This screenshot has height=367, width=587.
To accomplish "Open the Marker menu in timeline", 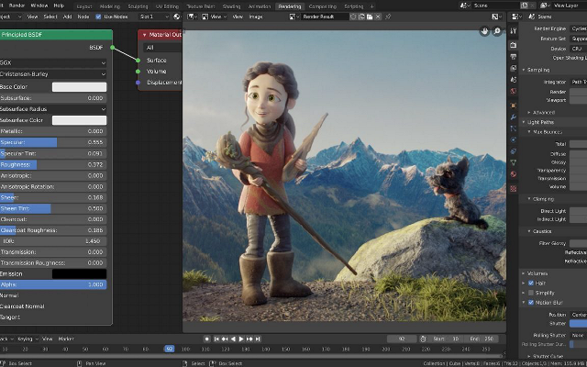I will tap(66, 339).
